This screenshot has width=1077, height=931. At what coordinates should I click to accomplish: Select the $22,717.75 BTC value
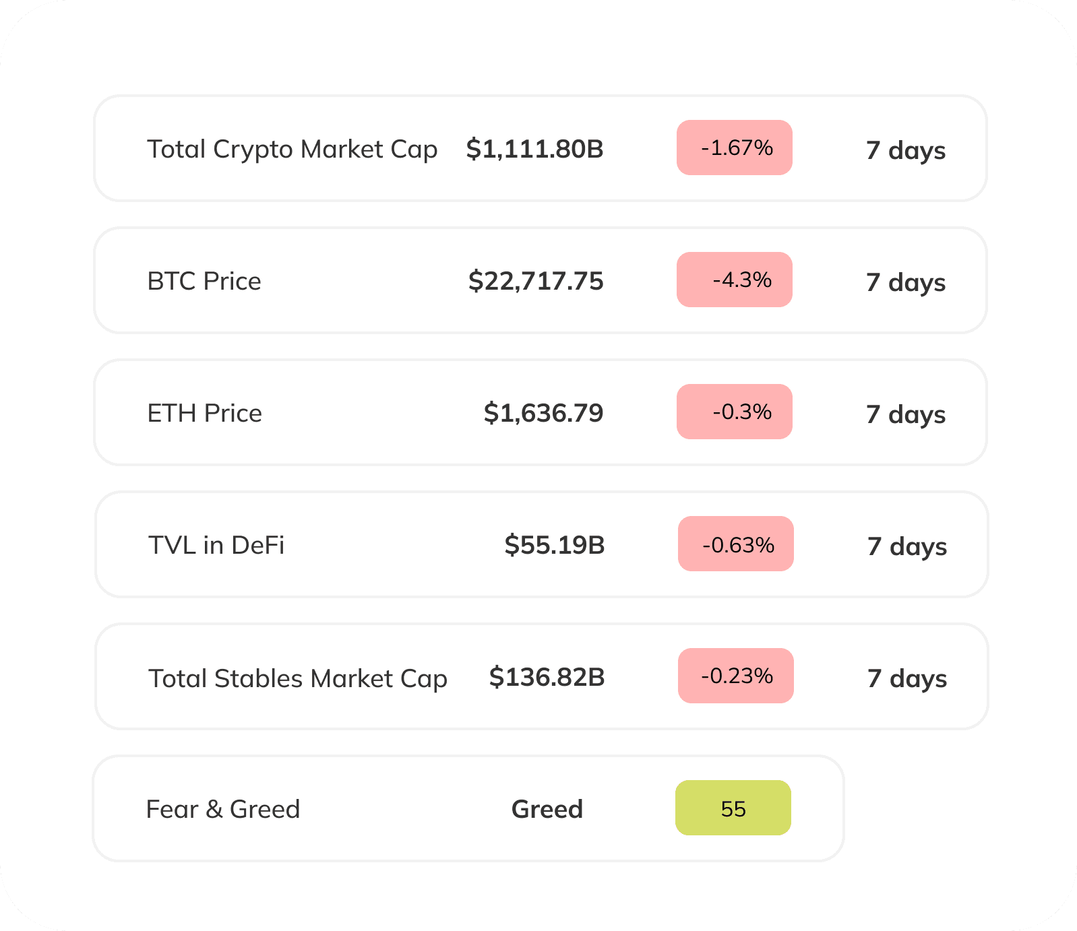pyautogui.click(x=536, y=281)
